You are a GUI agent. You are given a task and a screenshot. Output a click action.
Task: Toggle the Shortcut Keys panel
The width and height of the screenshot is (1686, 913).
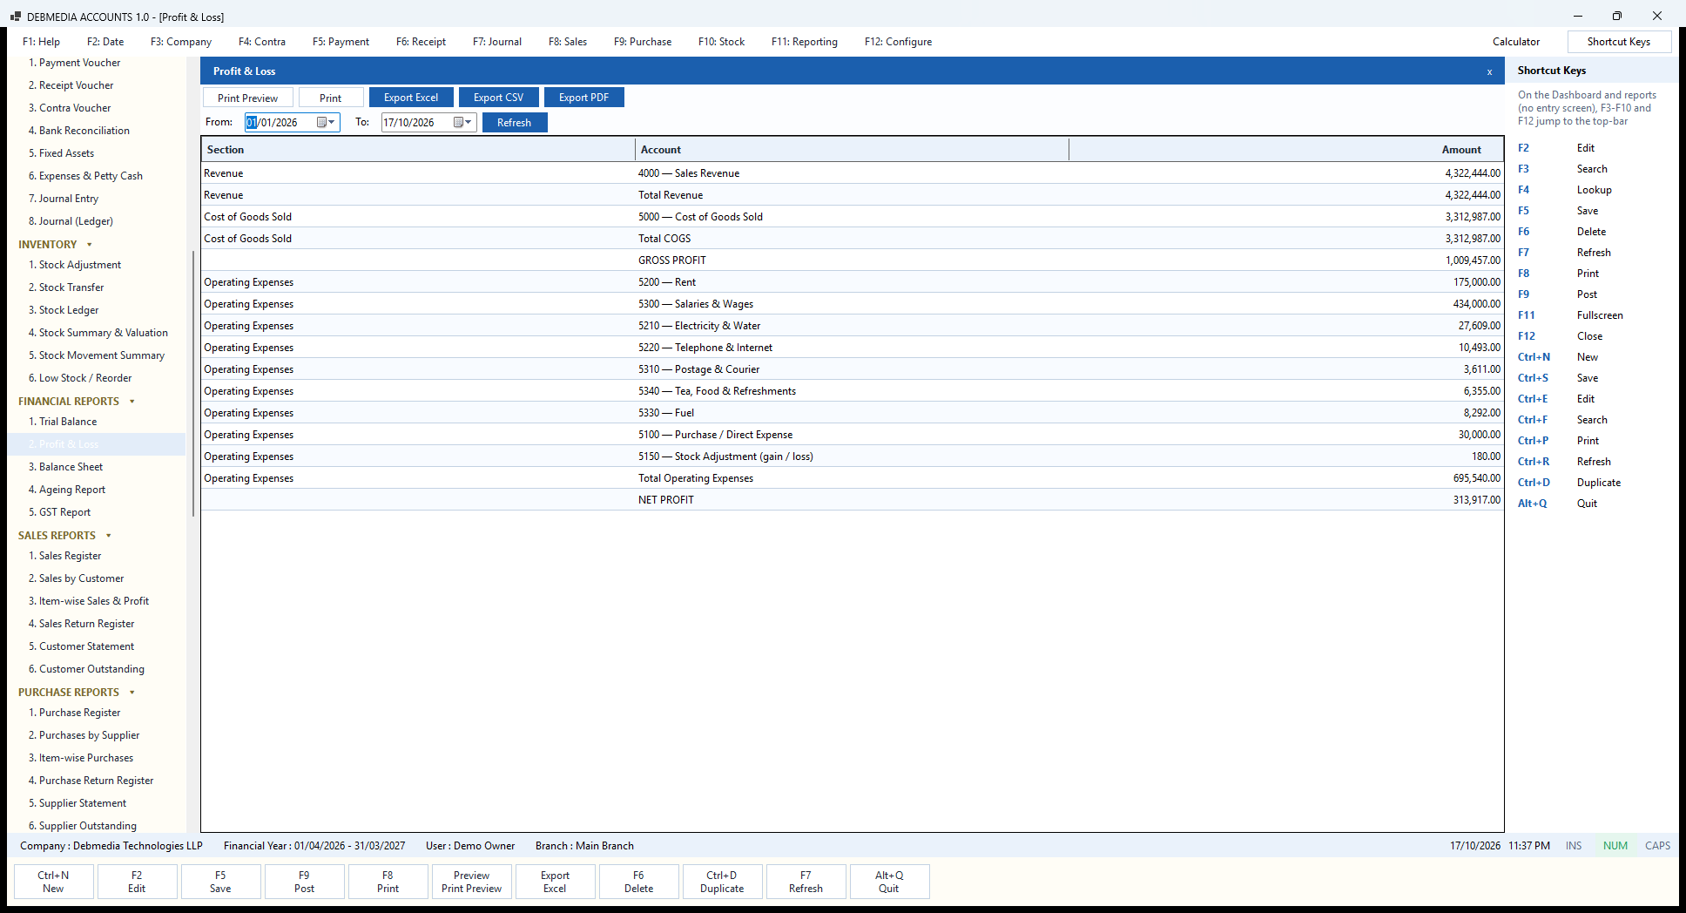click(1618, 42)
